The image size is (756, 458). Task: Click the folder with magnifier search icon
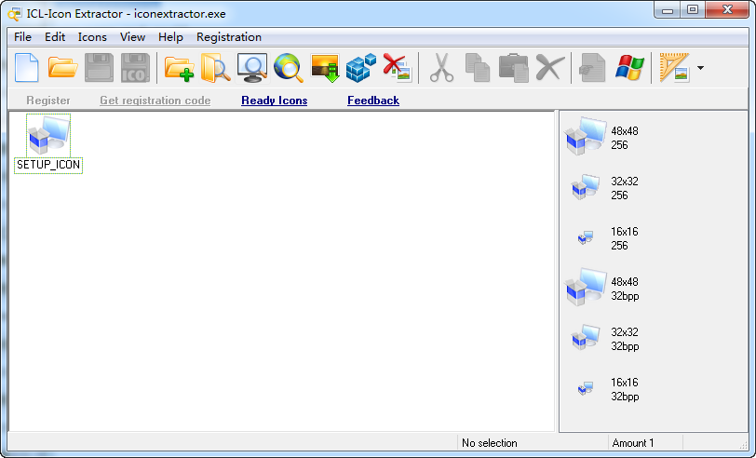(215, 68)
